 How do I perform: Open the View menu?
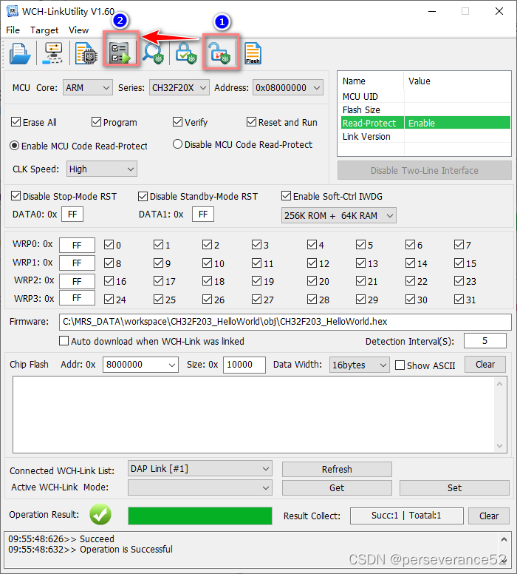tap(78, 30)
